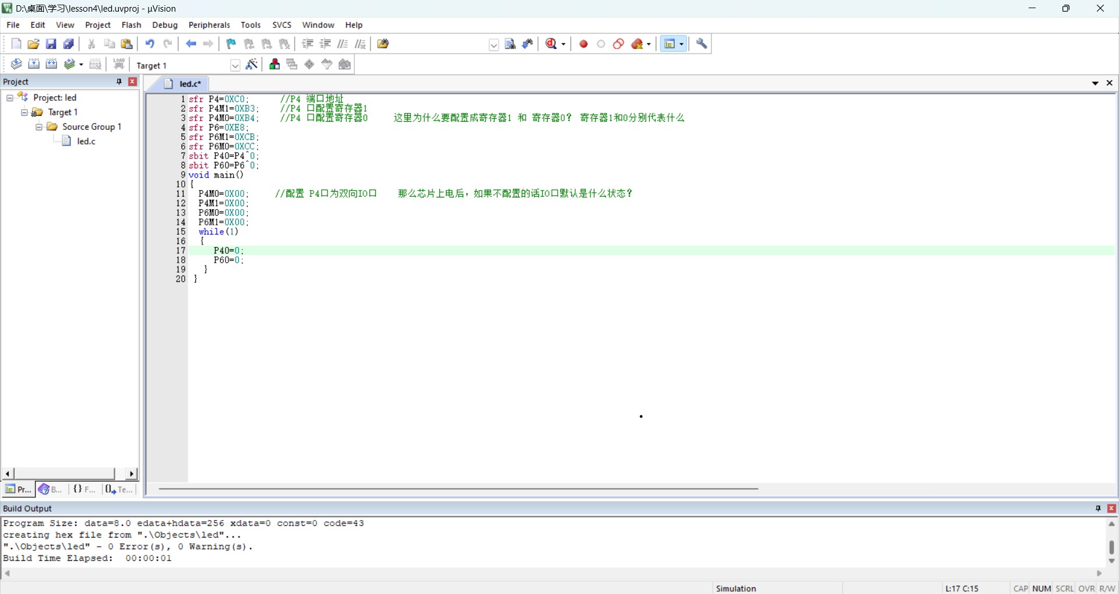Close the led.c editor tab

pyautogui.click(x=1110, y=83)
